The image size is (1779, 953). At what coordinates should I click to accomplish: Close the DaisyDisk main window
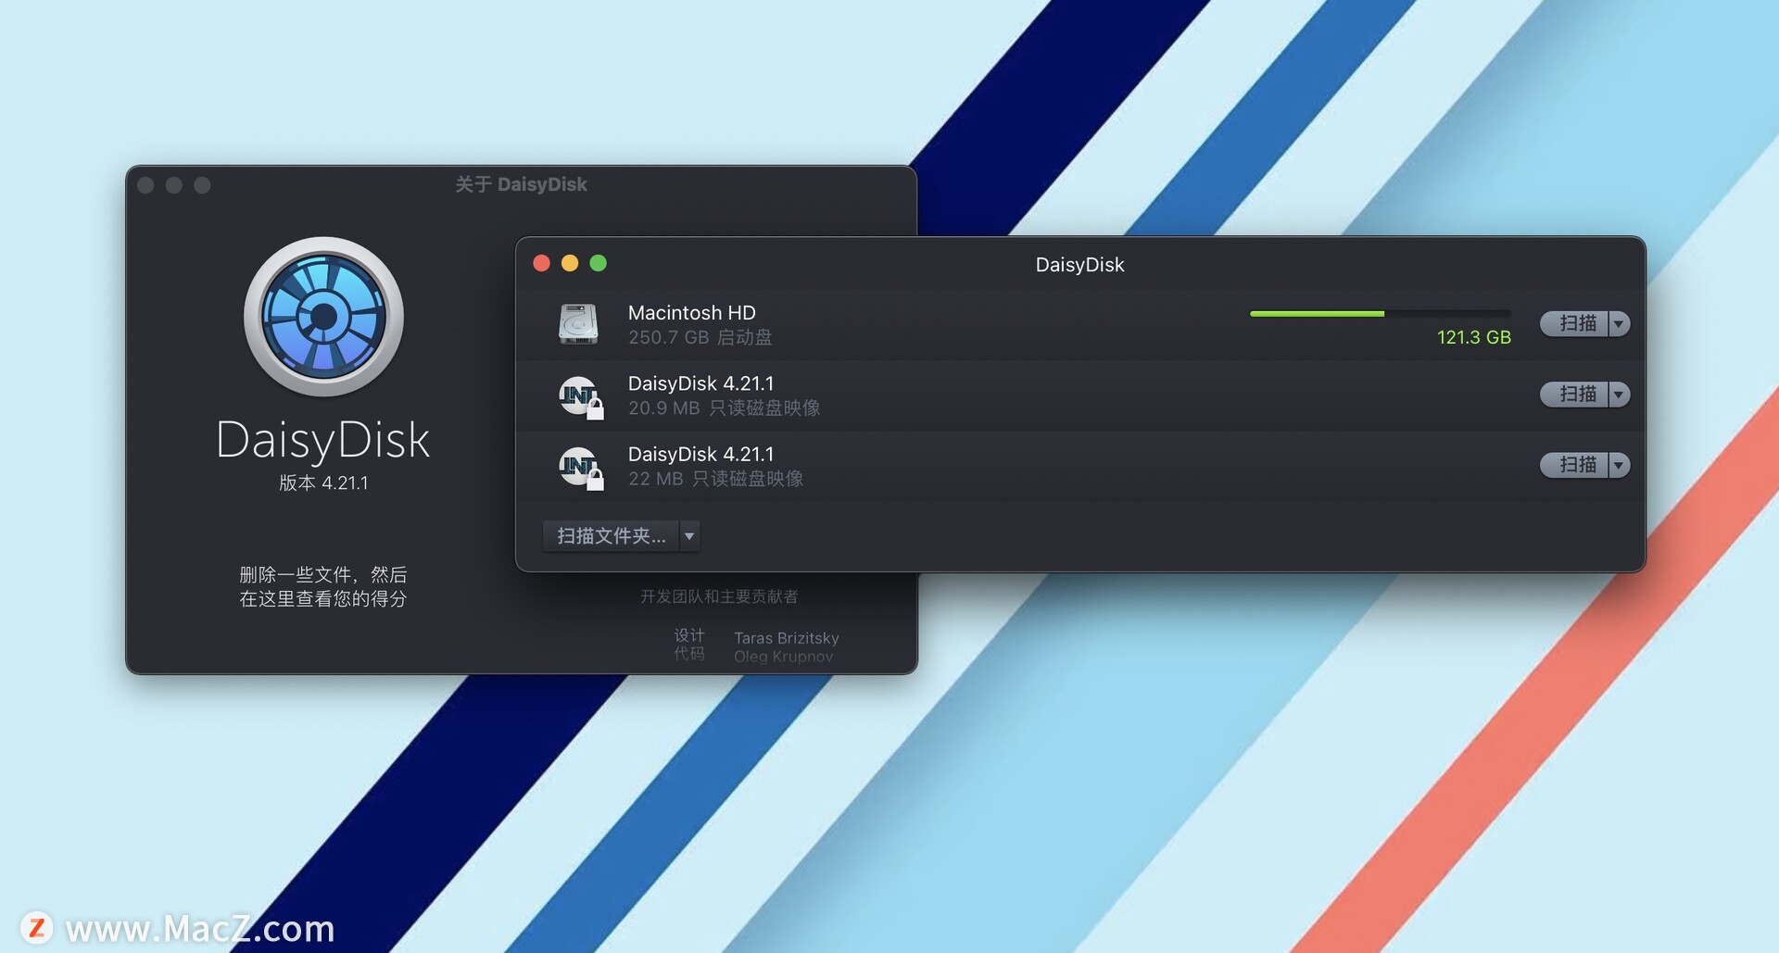[542, 264]
